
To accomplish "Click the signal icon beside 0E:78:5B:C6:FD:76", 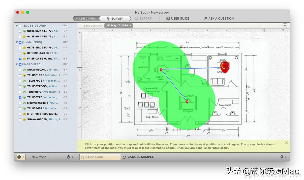I will click(24, 48).
